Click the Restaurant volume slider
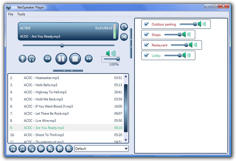This screenshot has width=236, height=161. click(x=180, y=45)
